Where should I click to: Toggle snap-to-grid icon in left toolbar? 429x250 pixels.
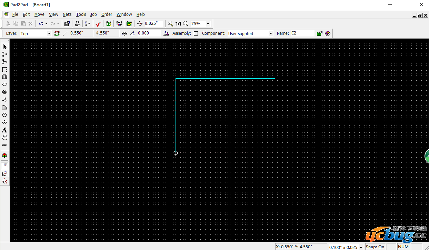point(5,166)
